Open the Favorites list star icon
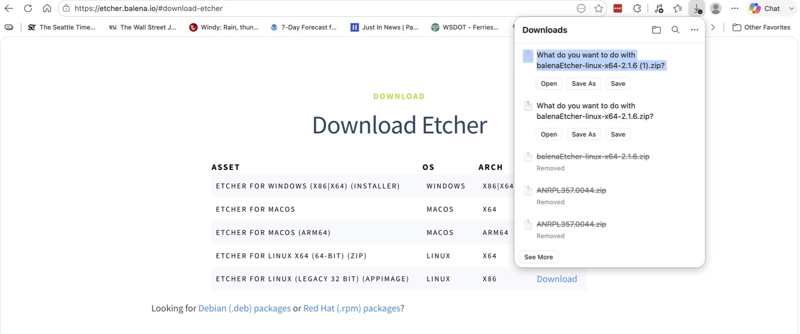 (678, 8)
